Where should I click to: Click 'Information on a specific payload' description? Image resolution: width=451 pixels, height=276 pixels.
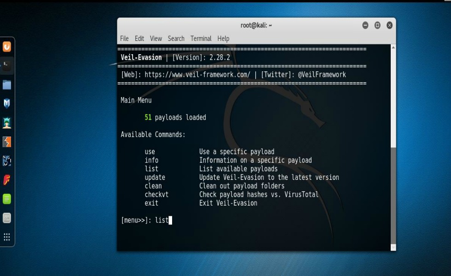255,161
